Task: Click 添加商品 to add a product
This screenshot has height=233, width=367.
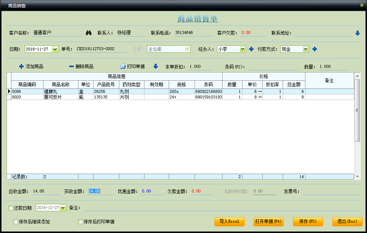Action: (x=31, y=66)
